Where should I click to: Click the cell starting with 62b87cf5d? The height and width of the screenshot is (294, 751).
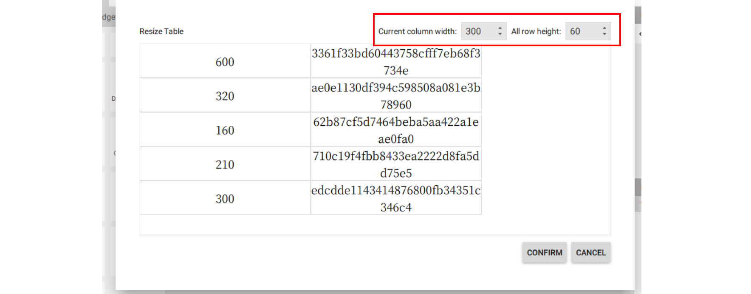[x=396, y=130]
